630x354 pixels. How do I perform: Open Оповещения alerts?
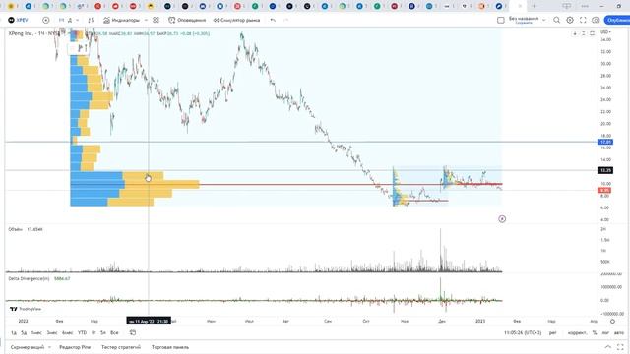[187, 20]
